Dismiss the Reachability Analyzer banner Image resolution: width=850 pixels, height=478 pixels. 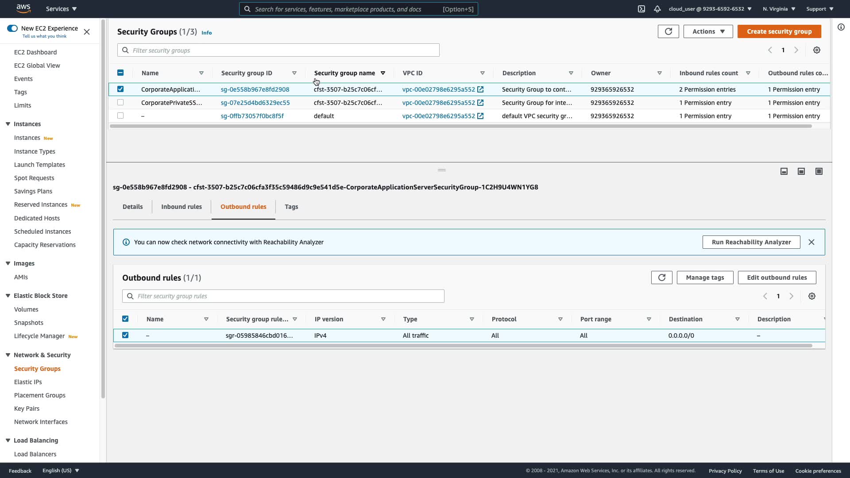click(811, 242)
